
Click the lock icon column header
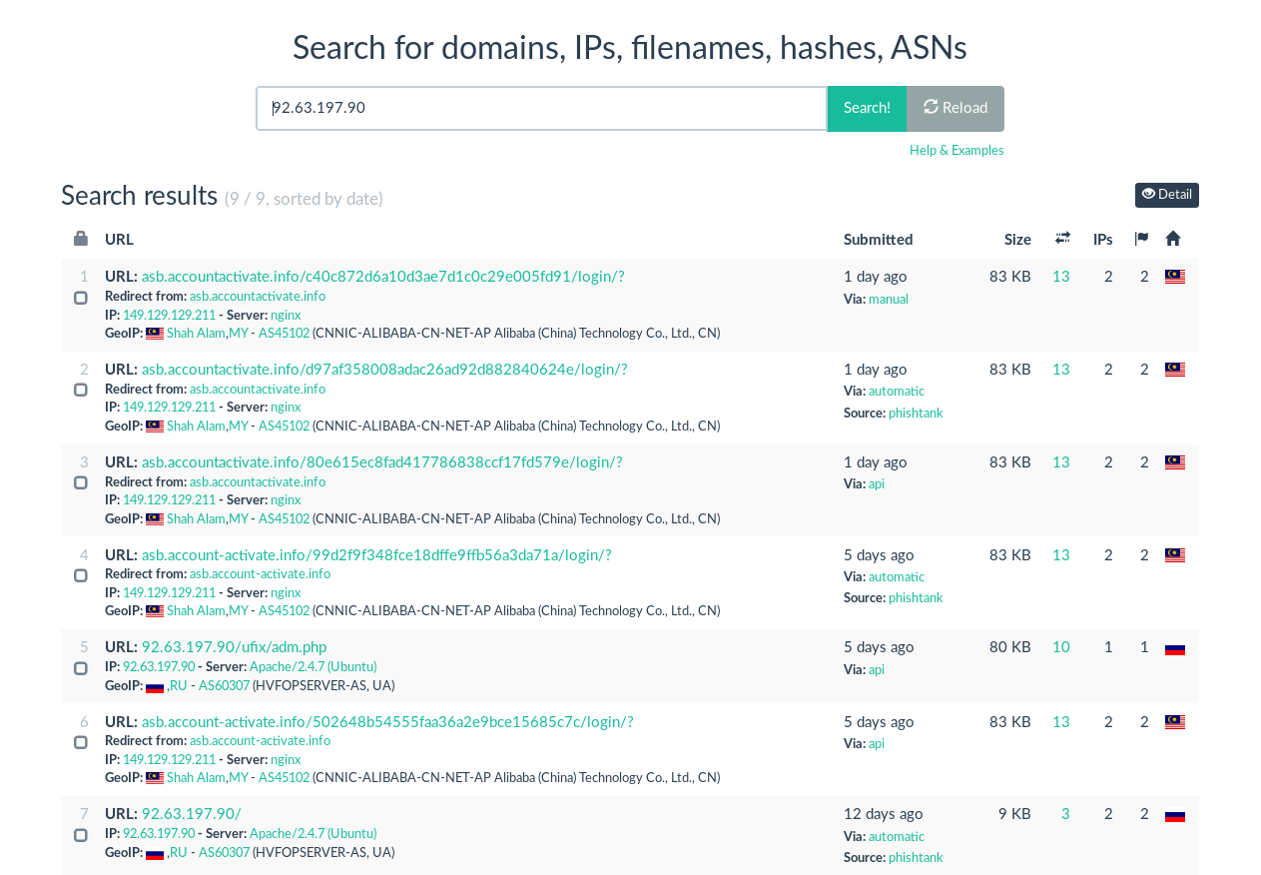pyautogui.click(x=81, y=239)
